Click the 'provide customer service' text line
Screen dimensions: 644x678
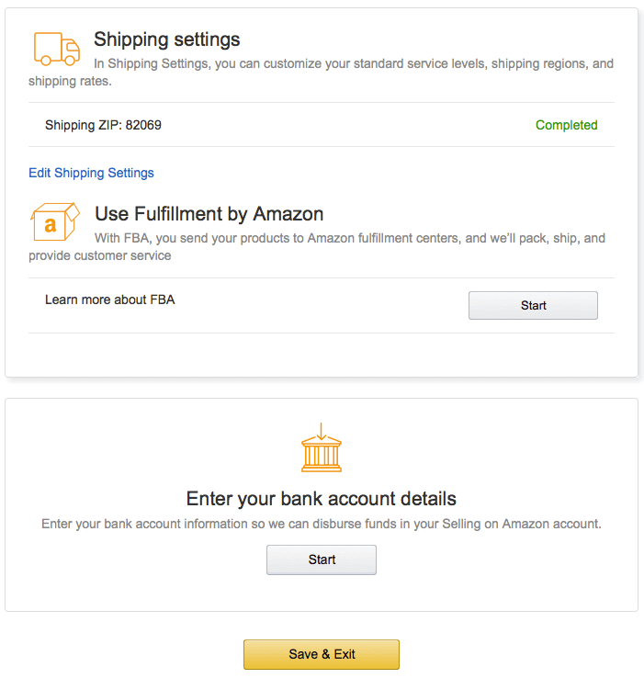(99, 255)
